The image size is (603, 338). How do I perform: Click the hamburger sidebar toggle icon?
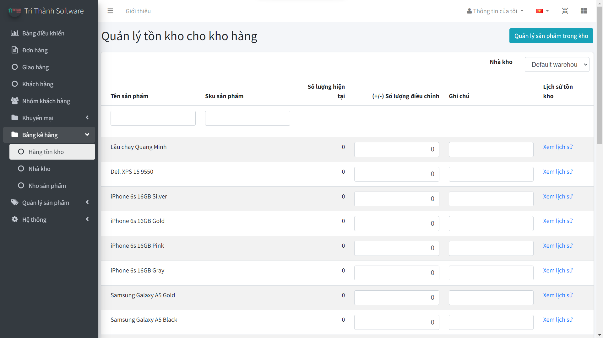(x=110, y=11)
